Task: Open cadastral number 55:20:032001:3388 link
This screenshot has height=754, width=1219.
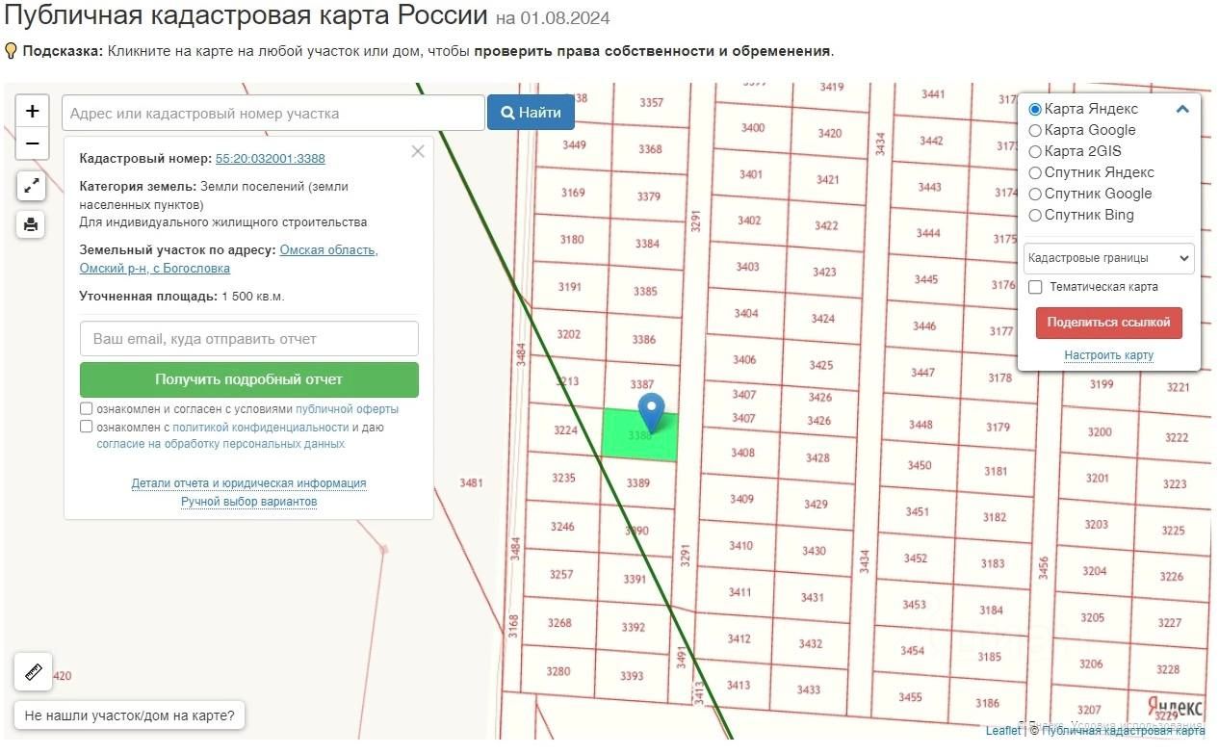Action: (271, 159)
